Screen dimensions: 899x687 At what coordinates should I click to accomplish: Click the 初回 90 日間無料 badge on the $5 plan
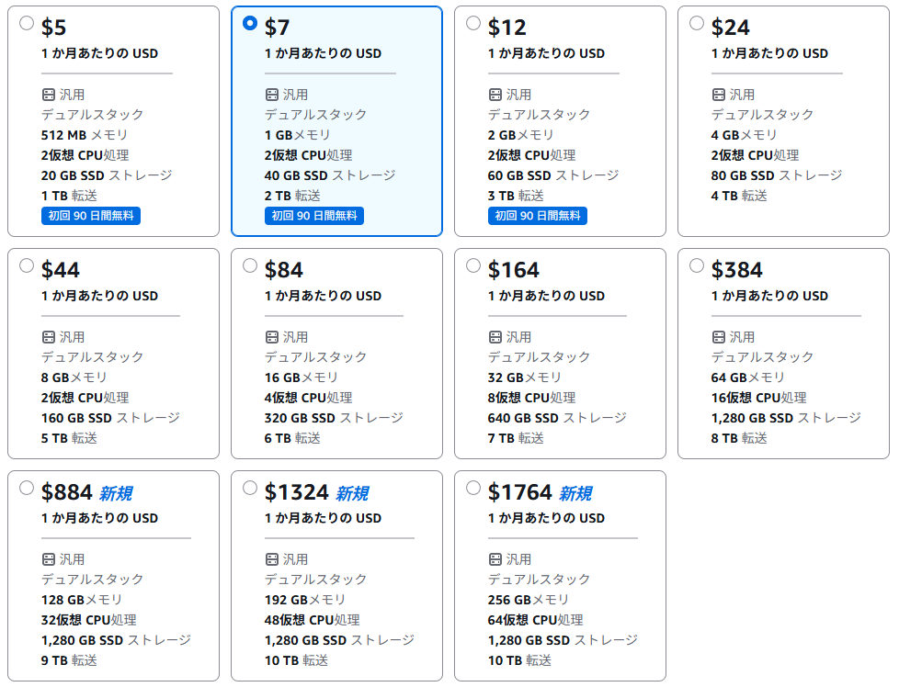[91, 216]
